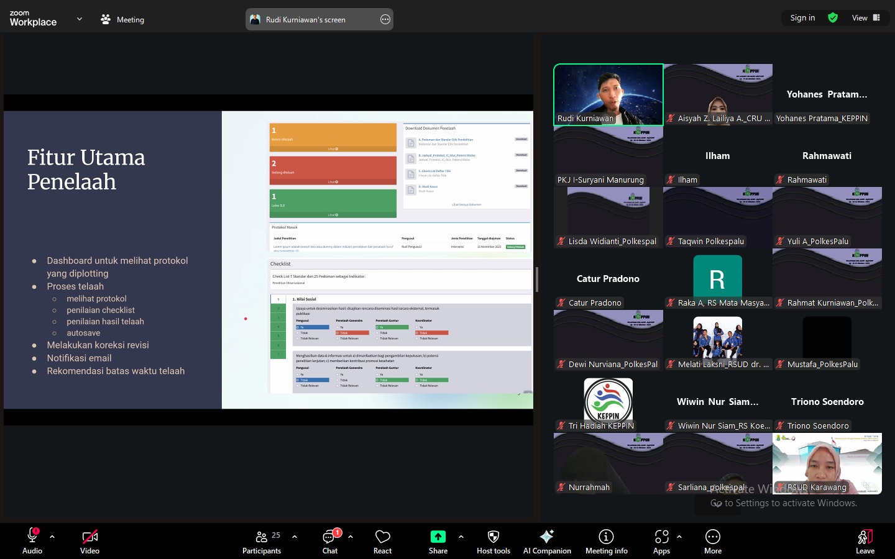Click the Sign in button
Image resolution: width=895 pixels, height=559 pixels.
click(x=802, y=18)
